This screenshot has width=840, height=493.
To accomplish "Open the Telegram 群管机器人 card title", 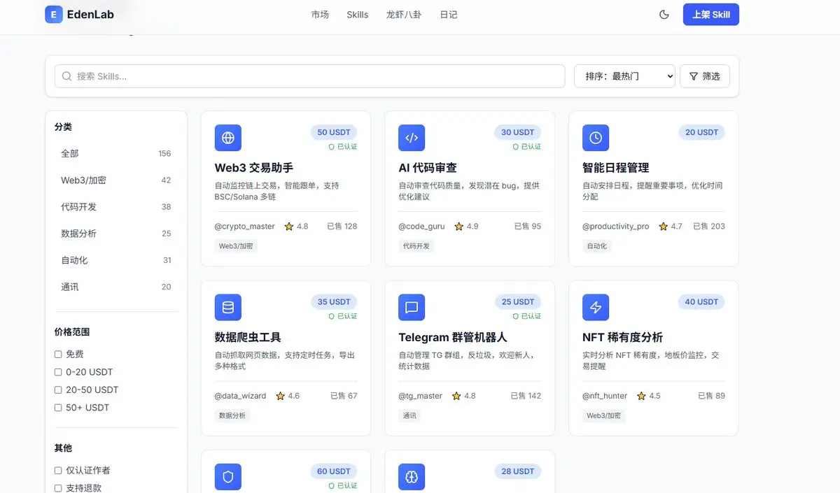I will 453,337.
